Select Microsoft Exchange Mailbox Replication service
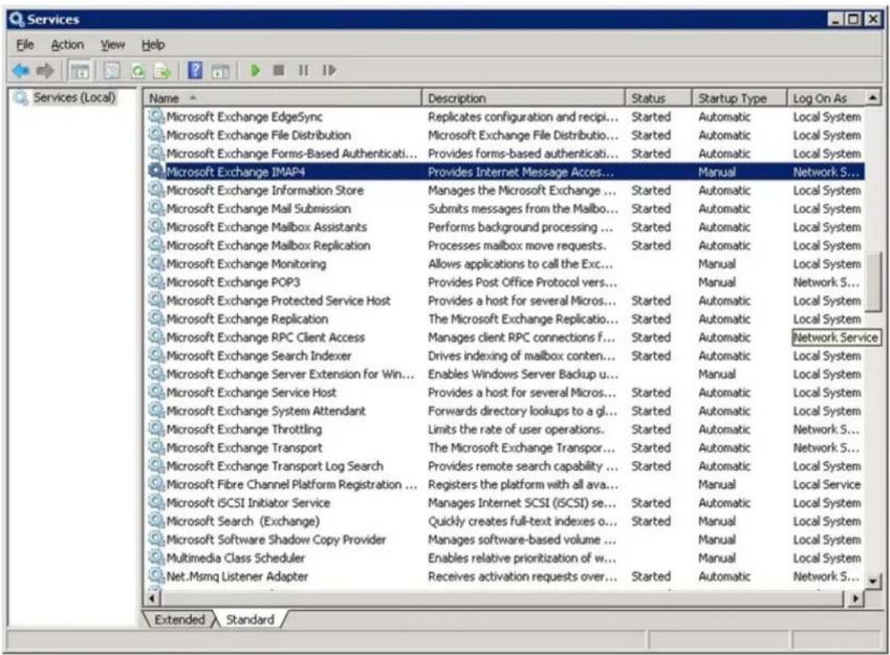 [505, 245]
